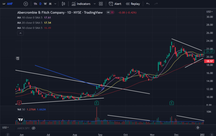Switch to the 1h timeframe
This screenshot has width=216, height=136.
tap(35, 4)
